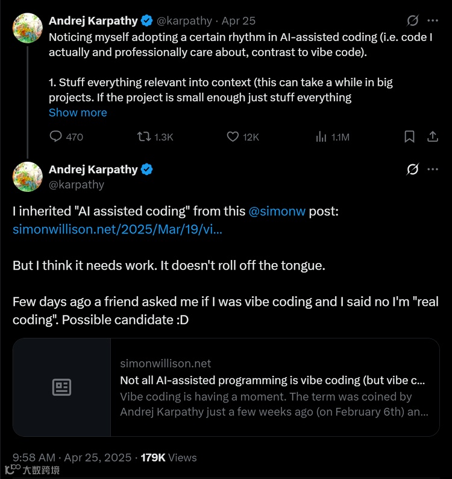The image size is (452, 479).
Task: Click the 9:58 AM Apr 25, 2025 timestamp
Action: (x=72, y=458)
